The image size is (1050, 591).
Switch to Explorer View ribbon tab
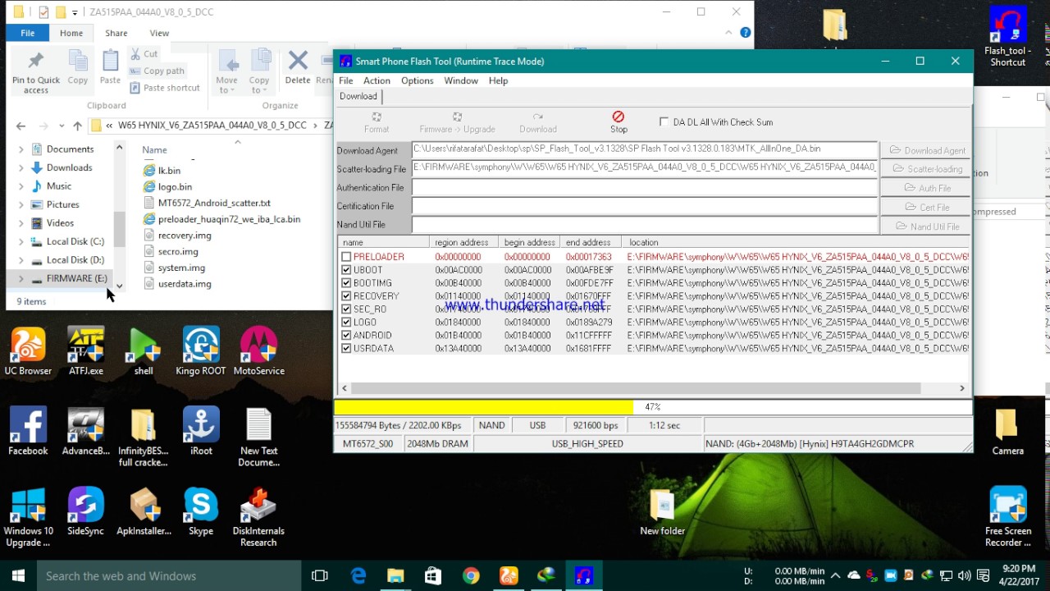[159, 33]
